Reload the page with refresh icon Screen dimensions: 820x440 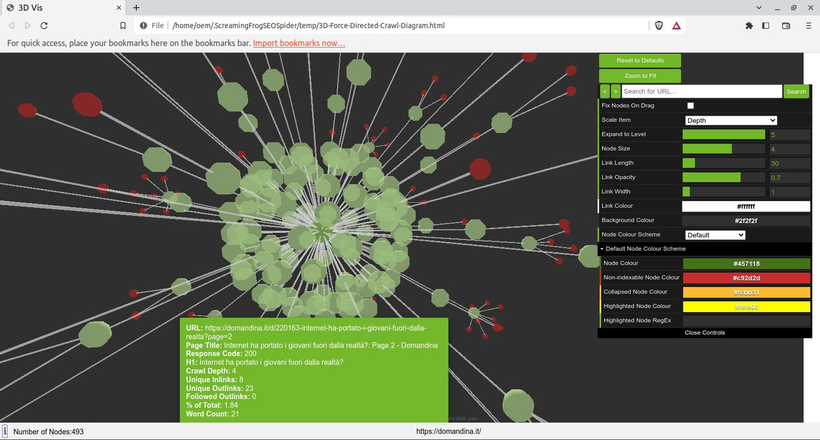point(44,26)
